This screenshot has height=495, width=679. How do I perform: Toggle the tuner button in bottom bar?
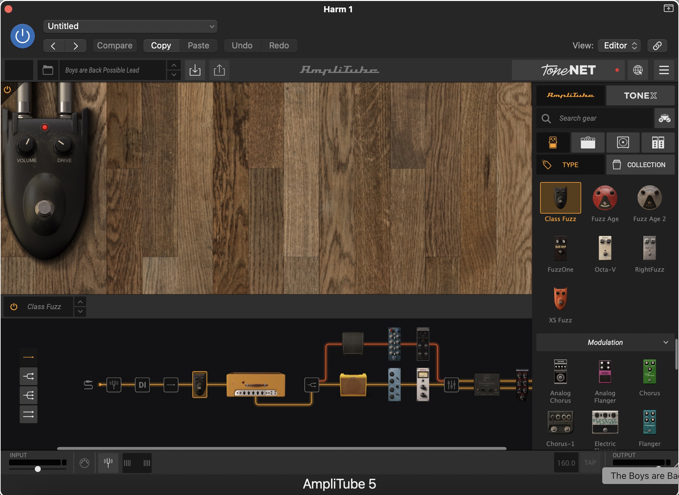(108, 463)
